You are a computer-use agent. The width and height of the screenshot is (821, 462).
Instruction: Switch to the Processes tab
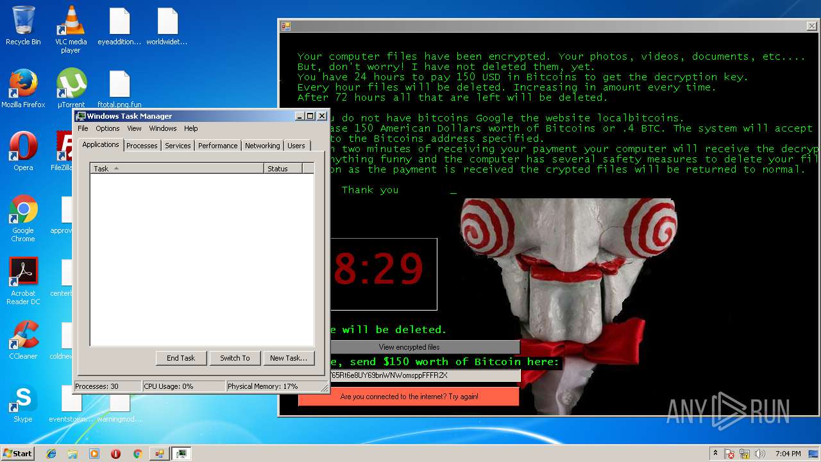[x=142, y=146]
